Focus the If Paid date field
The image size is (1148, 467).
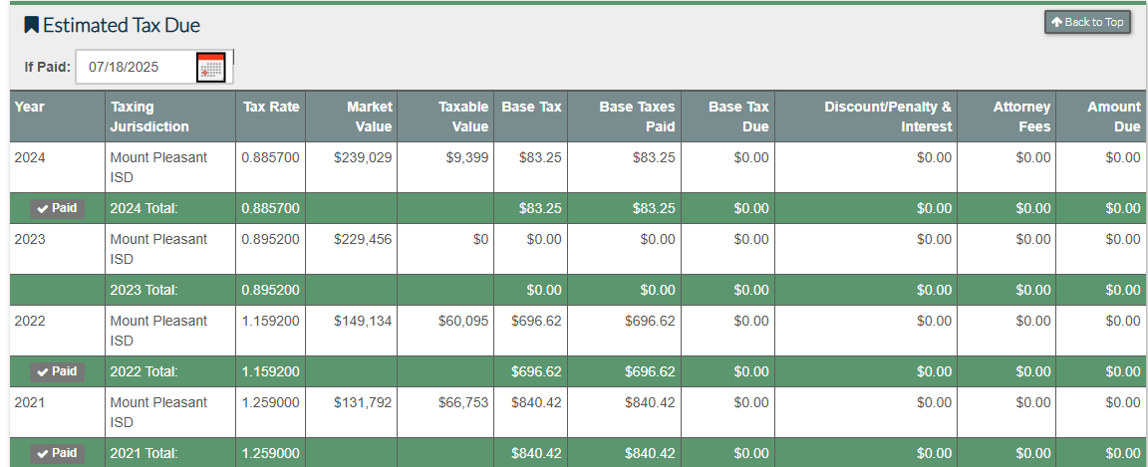pyautogui.click(x=135, y=68)
